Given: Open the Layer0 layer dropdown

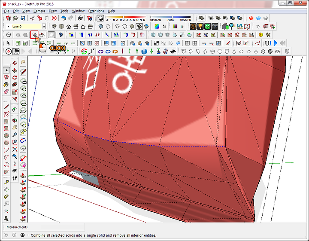Looking at the screenshot, I should click(44, 26).
